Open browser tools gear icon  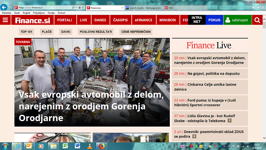(263, 7)
